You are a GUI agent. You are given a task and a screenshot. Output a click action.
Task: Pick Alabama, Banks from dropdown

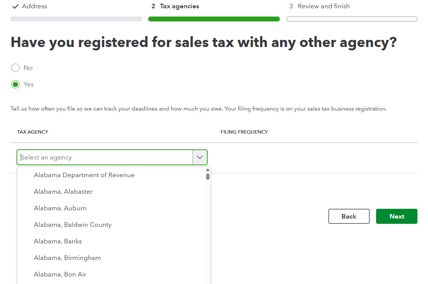58,241
